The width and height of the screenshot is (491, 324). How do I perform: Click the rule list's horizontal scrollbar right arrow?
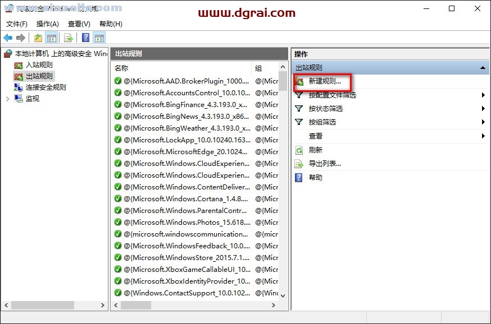coord(274,305)
